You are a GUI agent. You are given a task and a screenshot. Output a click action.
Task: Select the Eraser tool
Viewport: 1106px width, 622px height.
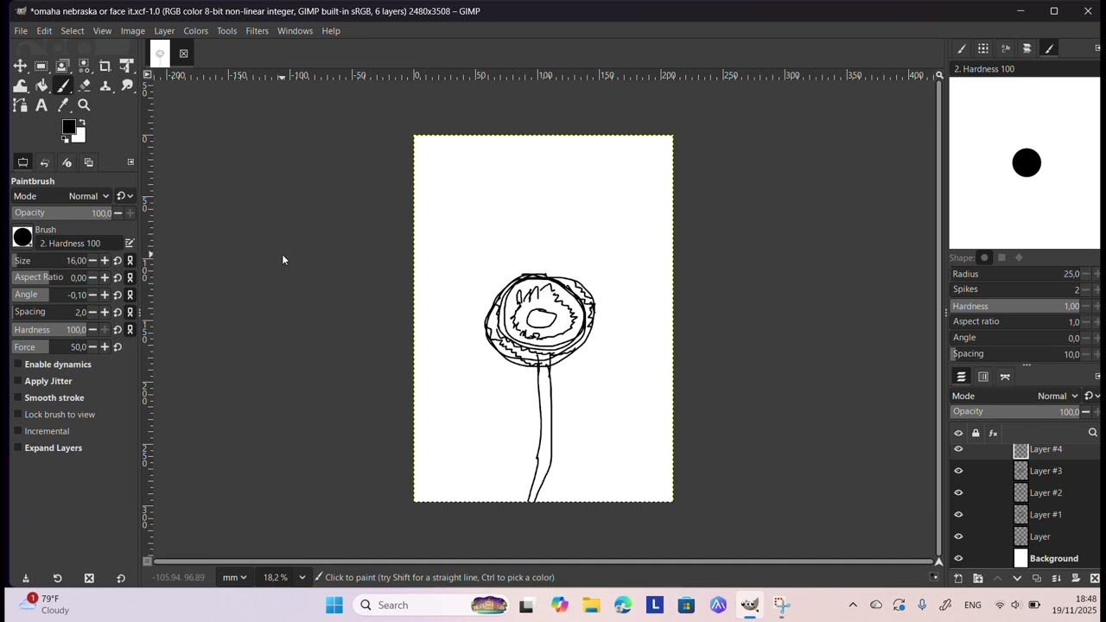[x=84, y=86]
